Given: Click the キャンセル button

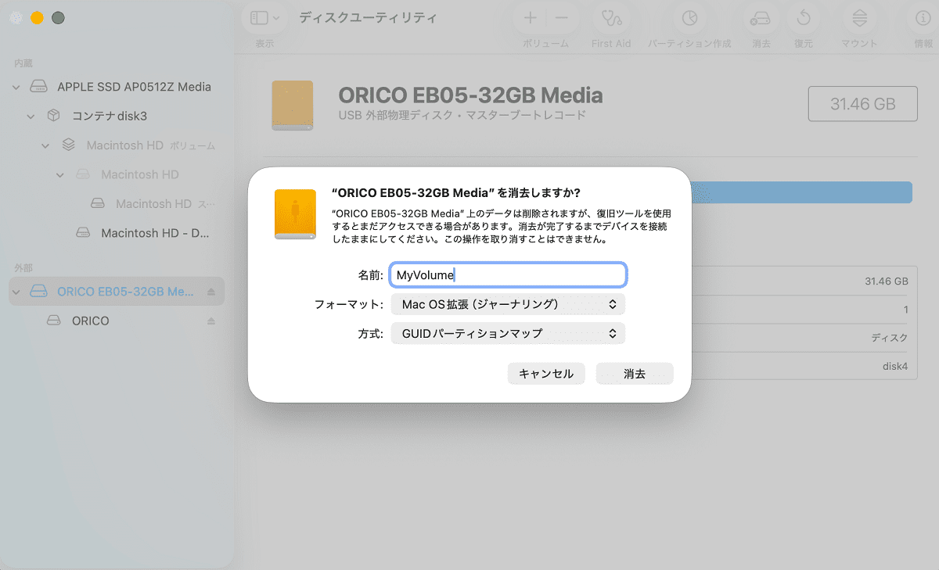Looking at the screenshot, I should 546,374.
